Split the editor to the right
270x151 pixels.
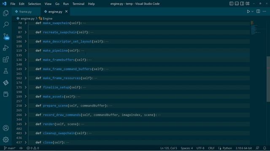coord(258,11)
